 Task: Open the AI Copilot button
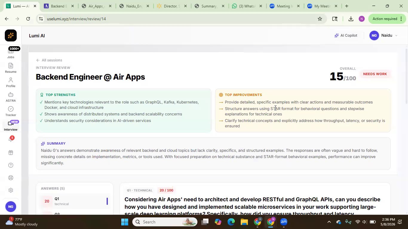coord(346,35)
